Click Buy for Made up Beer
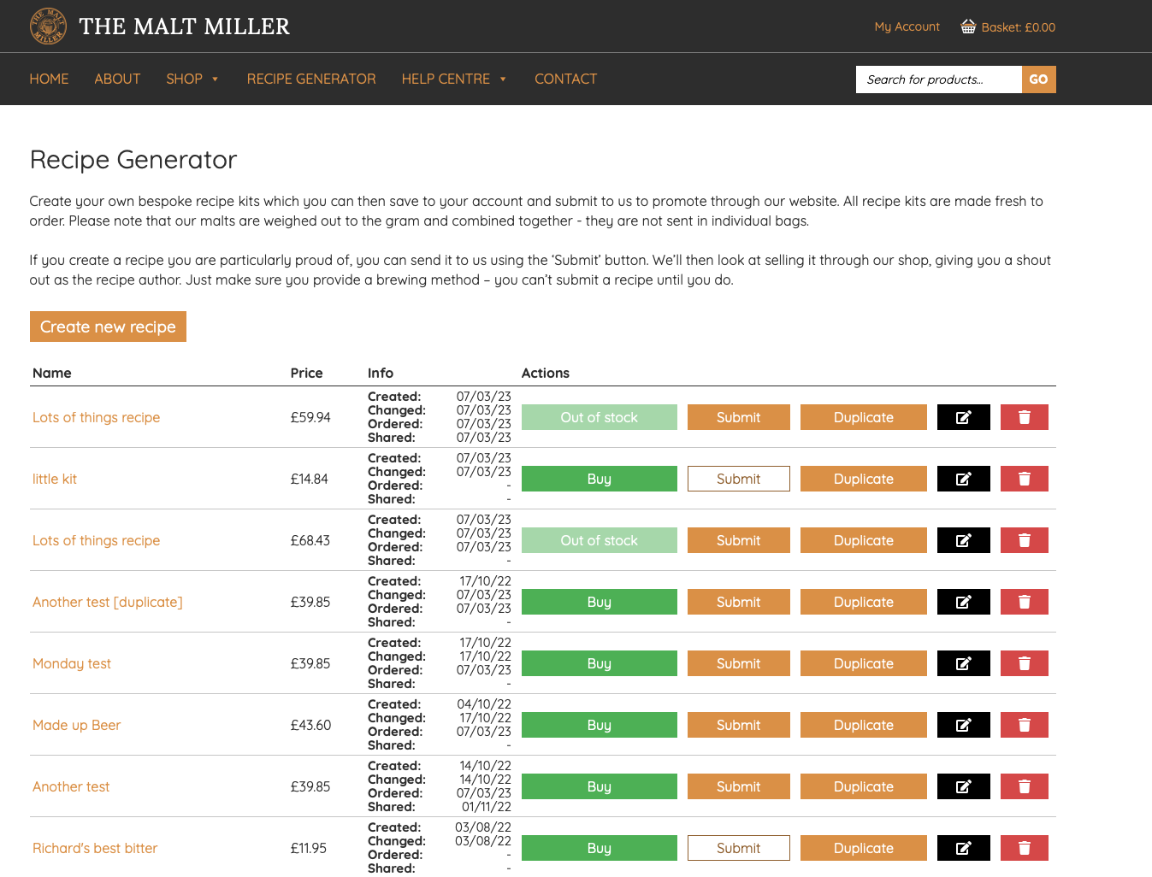This screenshot has width=1152, height=877. (599, 725)
